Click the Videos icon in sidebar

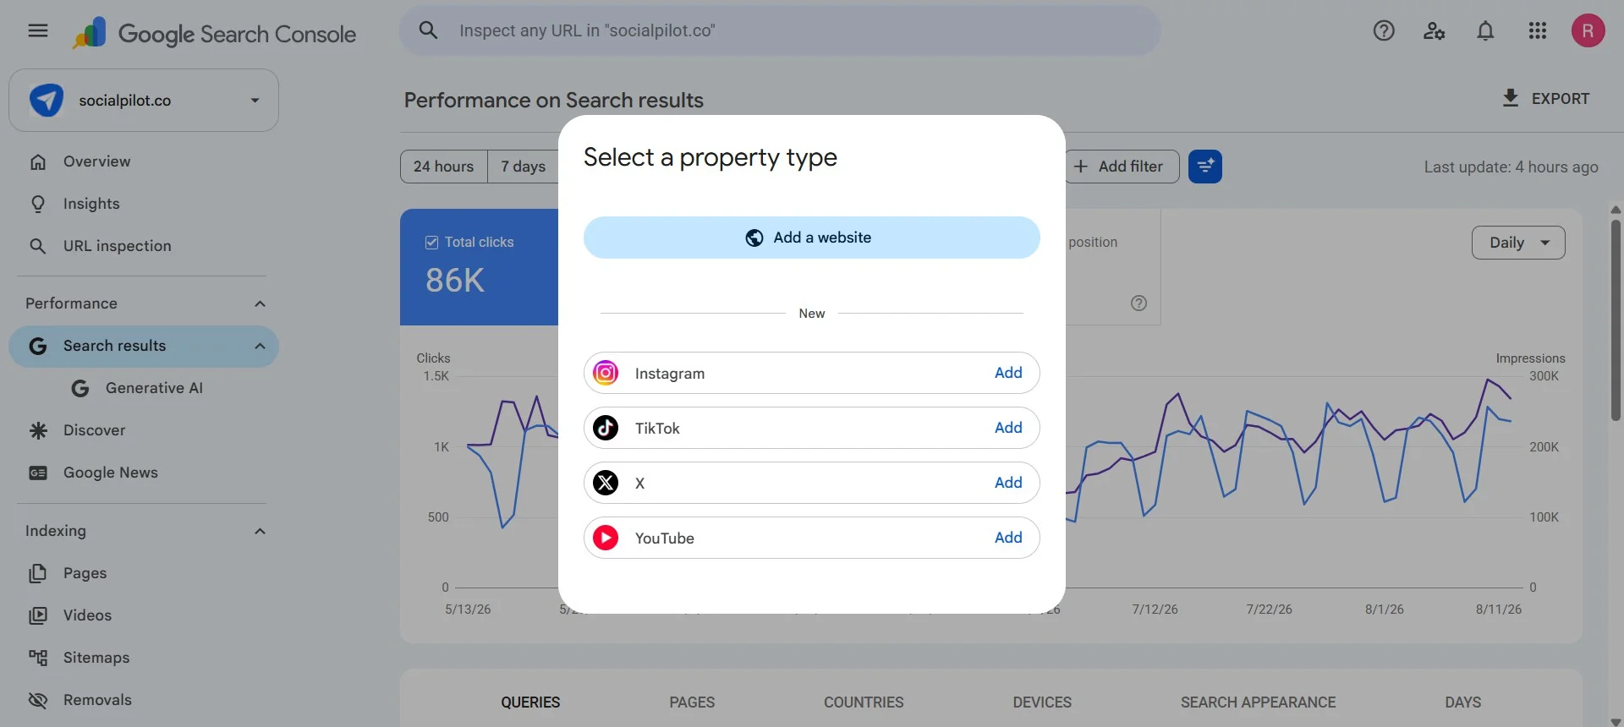pos(38,615)
